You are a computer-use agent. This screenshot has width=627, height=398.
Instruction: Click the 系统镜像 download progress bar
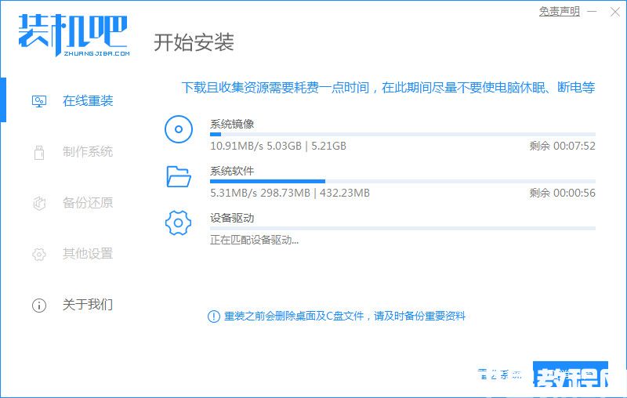point(403,135)
